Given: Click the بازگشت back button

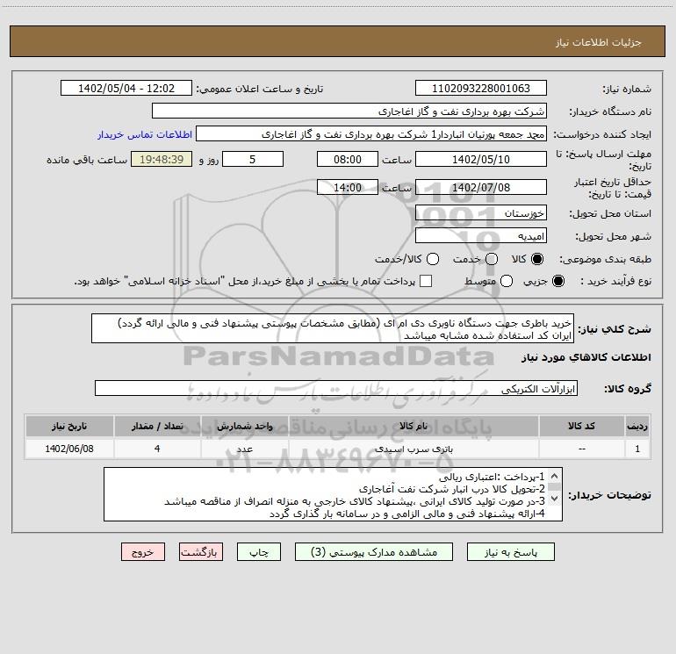Looking at the screenshot, I should pos(201,552).
